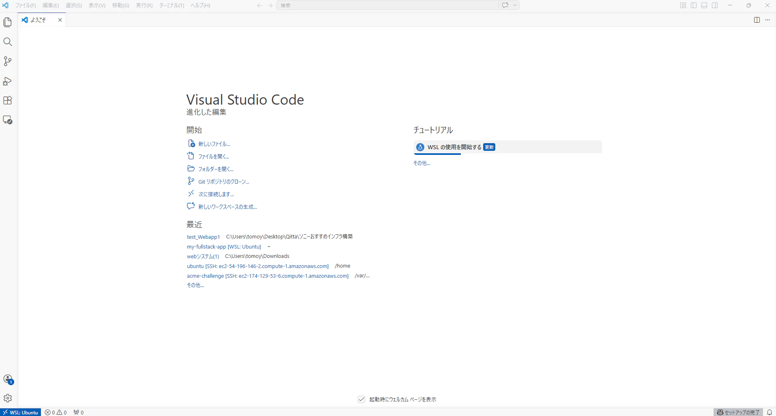Click the WSL icon in the walkthrough entry

coord(420,147)
